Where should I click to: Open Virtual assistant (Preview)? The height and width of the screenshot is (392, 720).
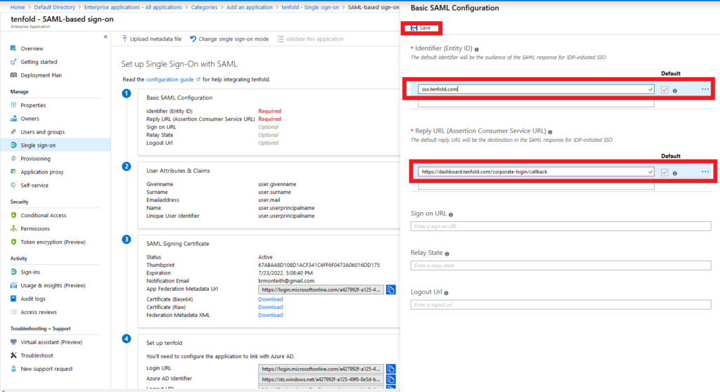click(x=51, y=342)
